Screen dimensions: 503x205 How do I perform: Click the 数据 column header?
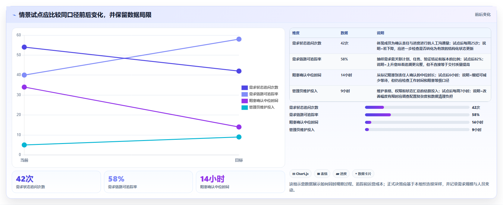pyautogui.click(x=344, y=33)
